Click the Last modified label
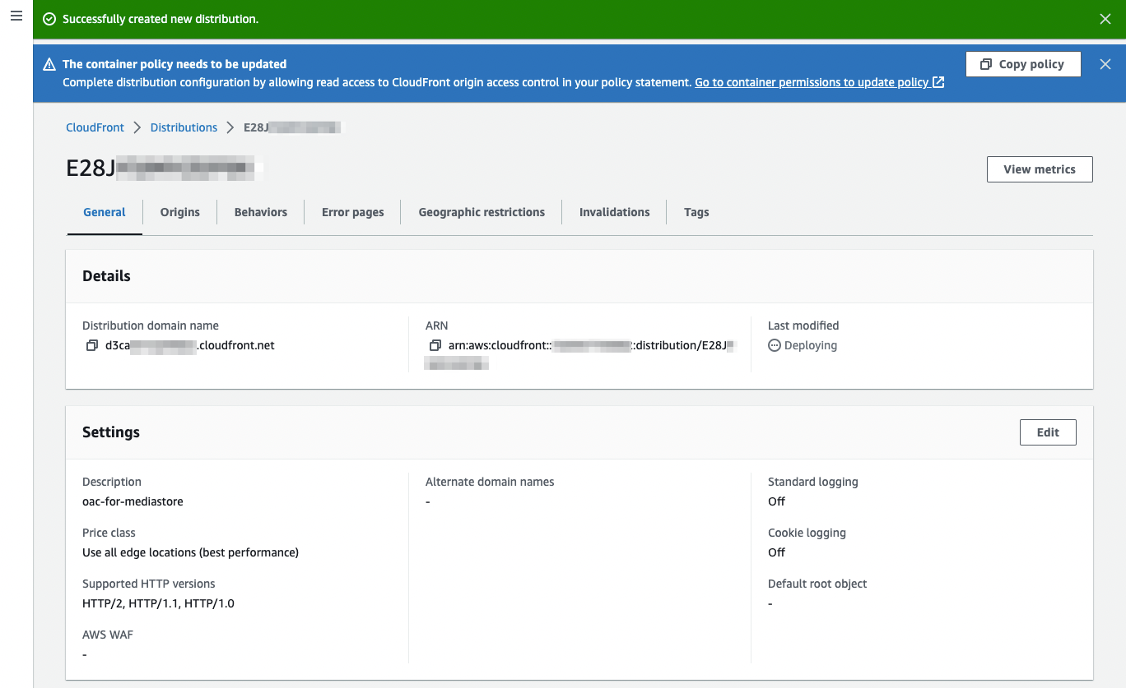Viewport: 1126px width, 688px height. click(x=803, y=326)
